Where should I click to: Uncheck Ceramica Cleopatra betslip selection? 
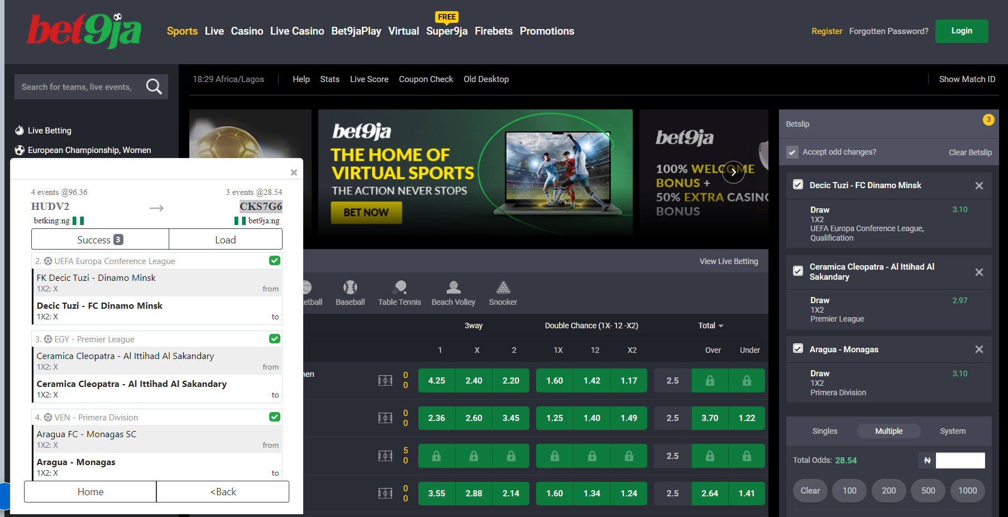[x=798, y=271]
